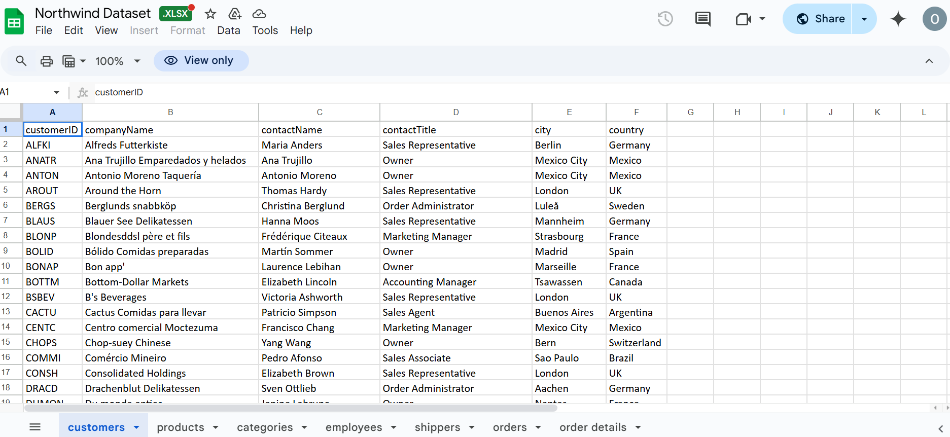The width and height of the screenshot is (950, 437).
Task: Print the spreadsheet with printer icon
Action: [46, 61]
